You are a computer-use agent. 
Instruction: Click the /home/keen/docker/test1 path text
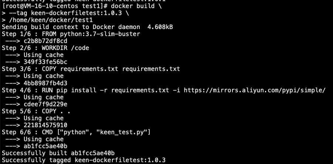click(x=51, y=20)
